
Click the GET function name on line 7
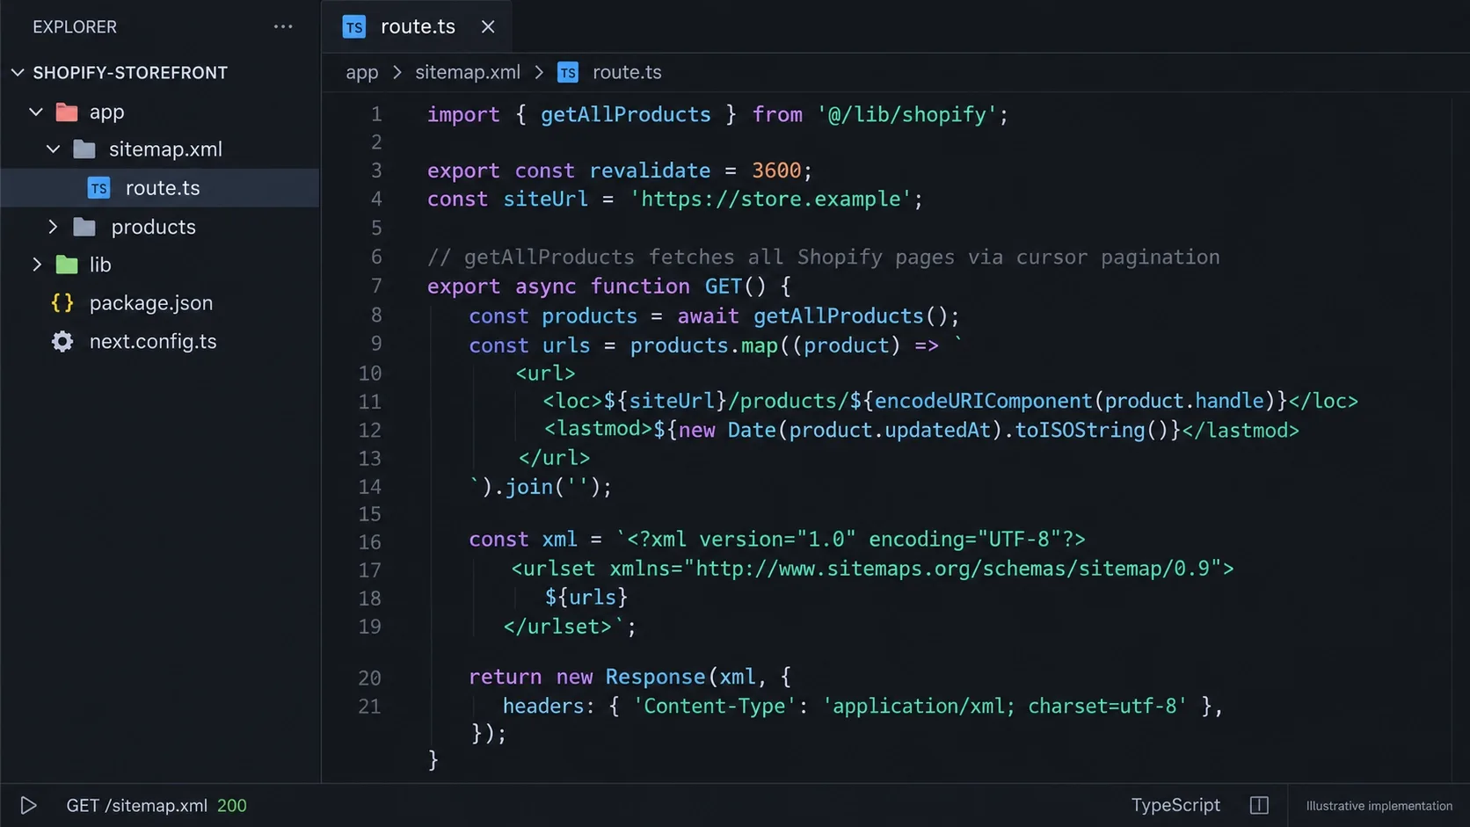click(x=724, y=287)
